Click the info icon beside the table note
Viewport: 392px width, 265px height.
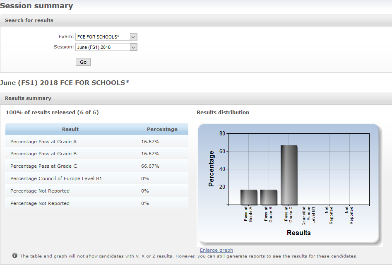pyautogui.click(x=15, y=255)
